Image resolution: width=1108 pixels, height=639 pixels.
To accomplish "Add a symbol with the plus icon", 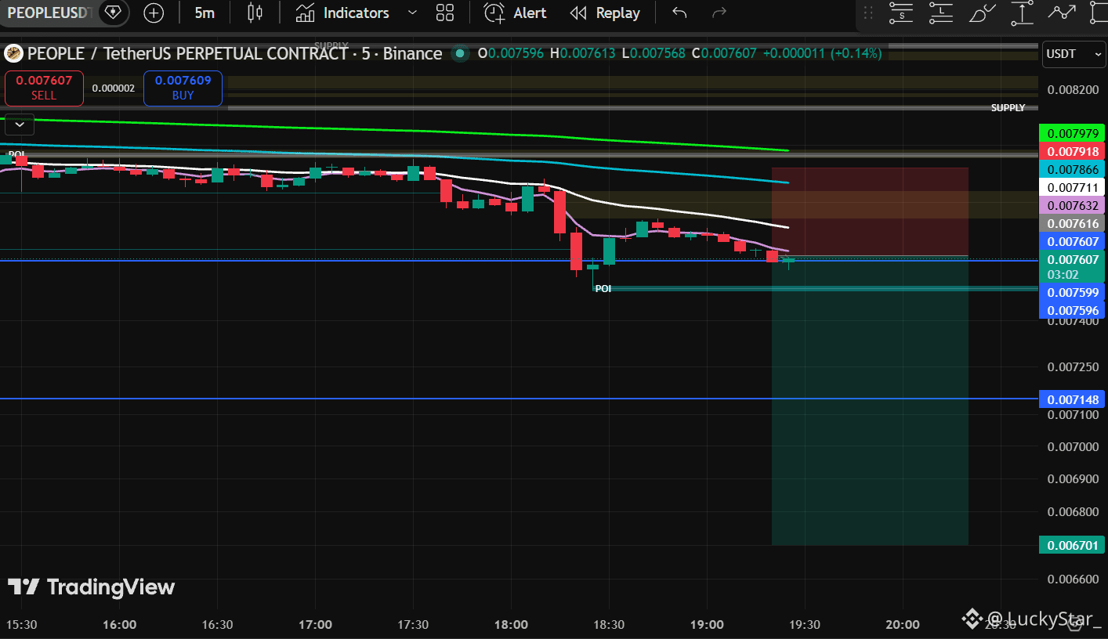I will click(154, 13).
